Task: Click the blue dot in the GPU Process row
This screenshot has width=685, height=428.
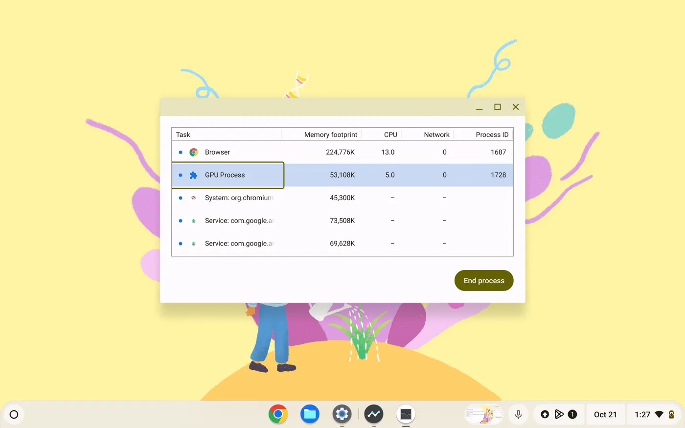Action: [x=181, y=175]
